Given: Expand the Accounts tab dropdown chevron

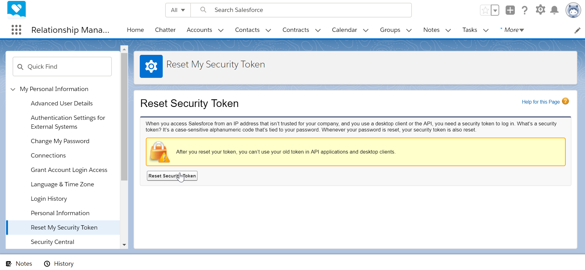Looking at the screenshot, I should point(221,30).
